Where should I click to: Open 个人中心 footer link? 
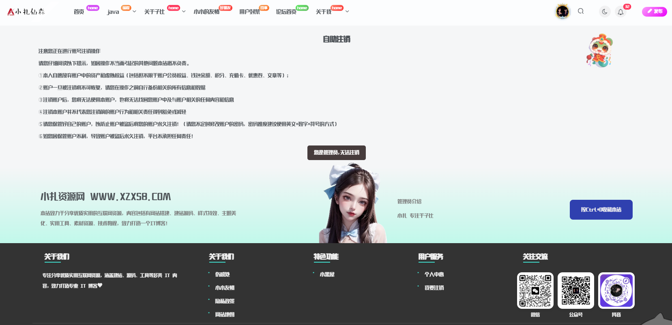434,274
